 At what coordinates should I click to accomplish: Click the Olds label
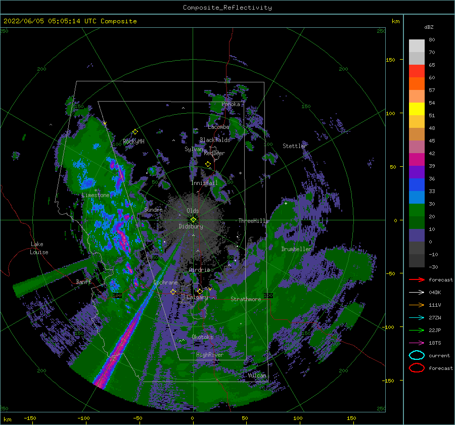(x=193, y=211)
